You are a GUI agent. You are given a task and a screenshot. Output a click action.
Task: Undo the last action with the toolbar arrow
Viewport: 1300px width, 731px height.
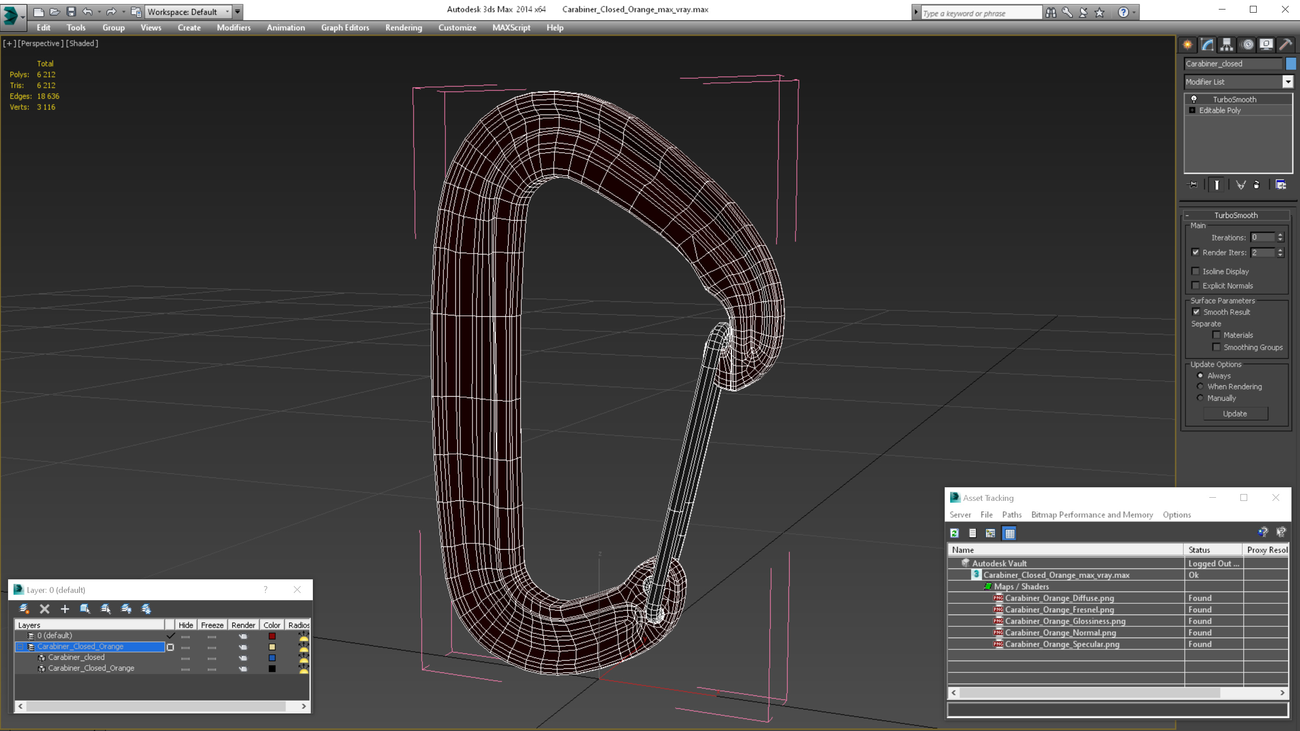click(87, 12)
